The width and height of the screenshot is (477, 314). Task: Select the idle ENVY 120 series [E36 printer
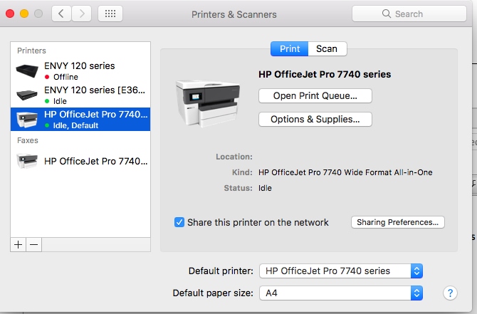click(x=80, y=95)
